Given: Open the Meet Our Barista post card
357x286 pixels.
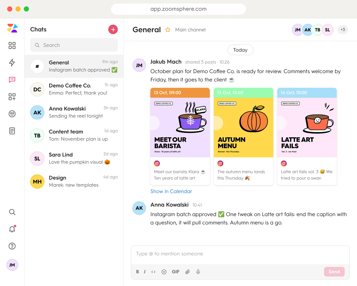Looking at the screenshot, I should 180,136.
